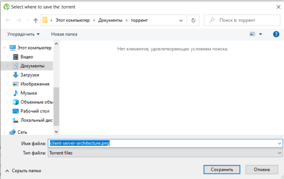Click the back navigation arrow
284x179 pixels.
coord(8,21)
